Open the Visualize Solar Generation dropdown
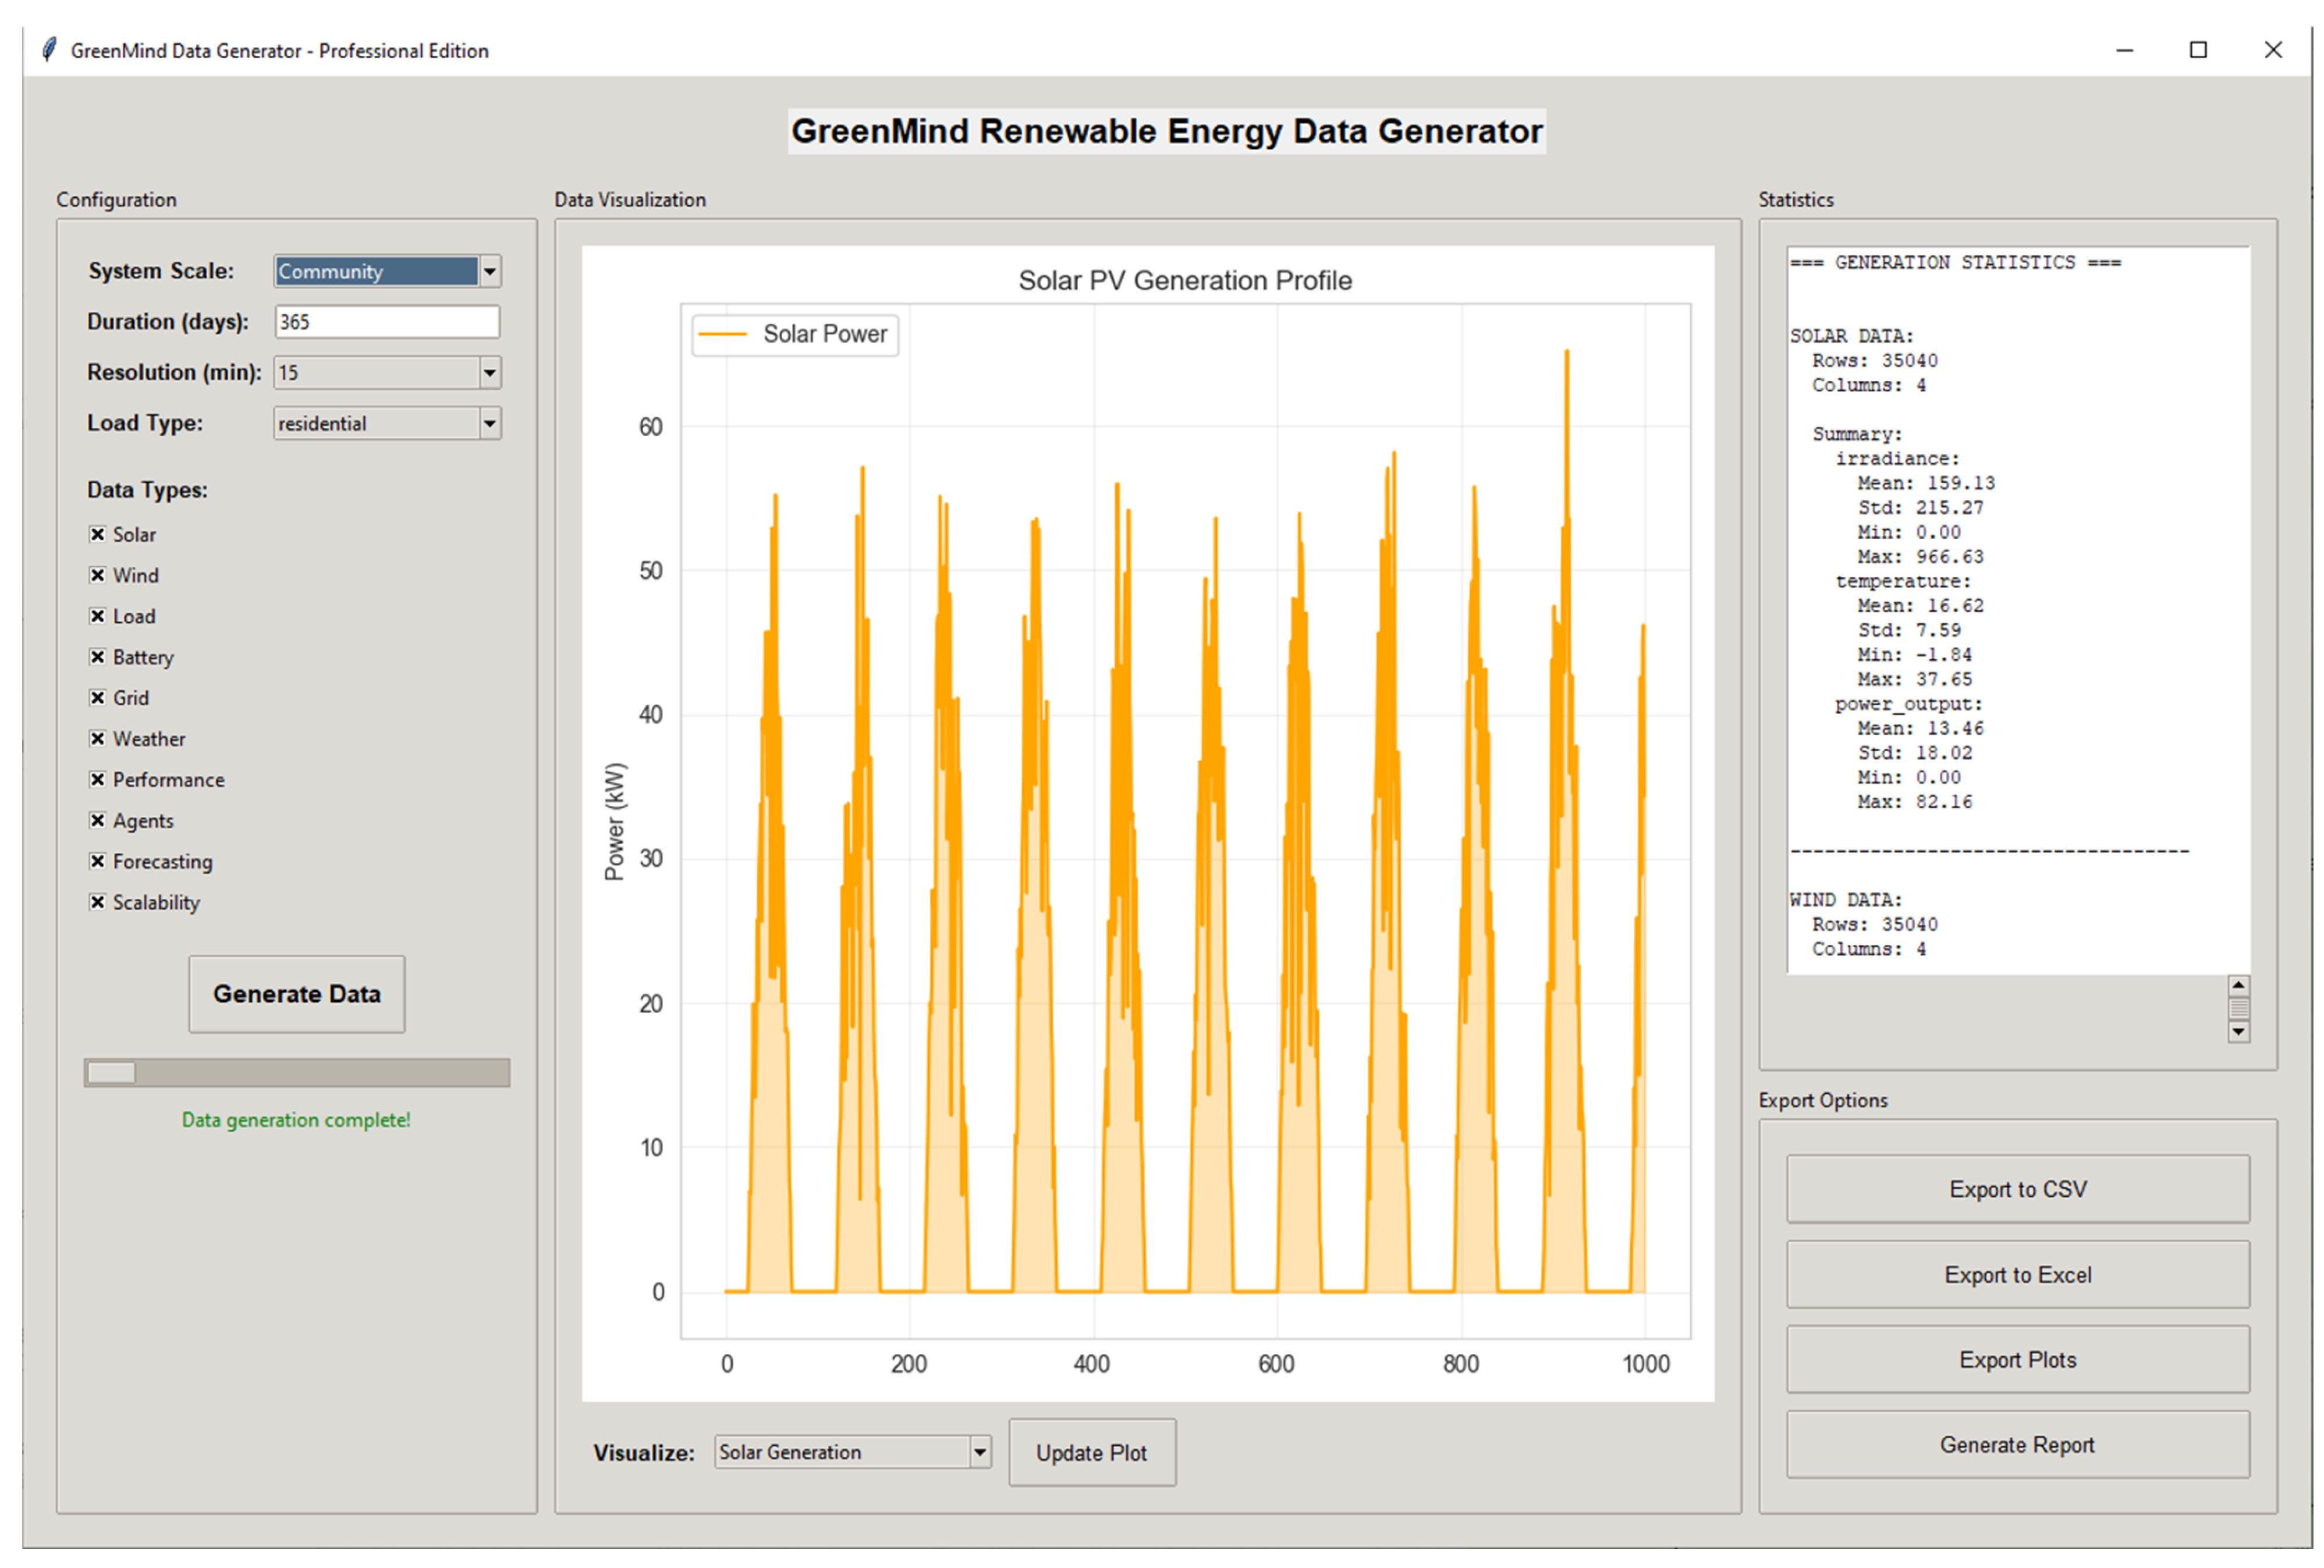 [x=979, y=1451]
